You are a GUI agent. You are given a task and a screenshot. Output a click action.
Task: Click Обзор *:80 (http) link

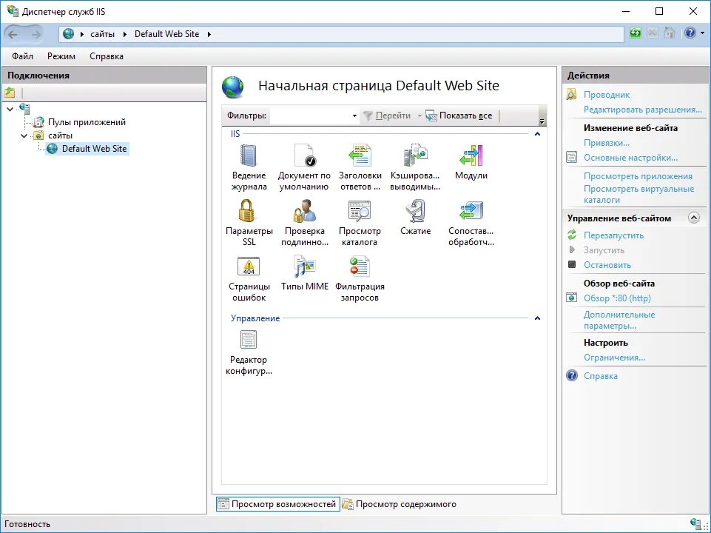point(617,298)
